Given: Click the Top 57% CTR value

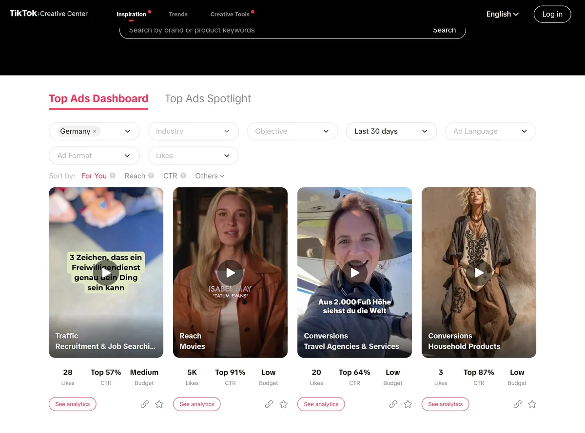Looking at the screenshot, I should click(x=106, y=372).
